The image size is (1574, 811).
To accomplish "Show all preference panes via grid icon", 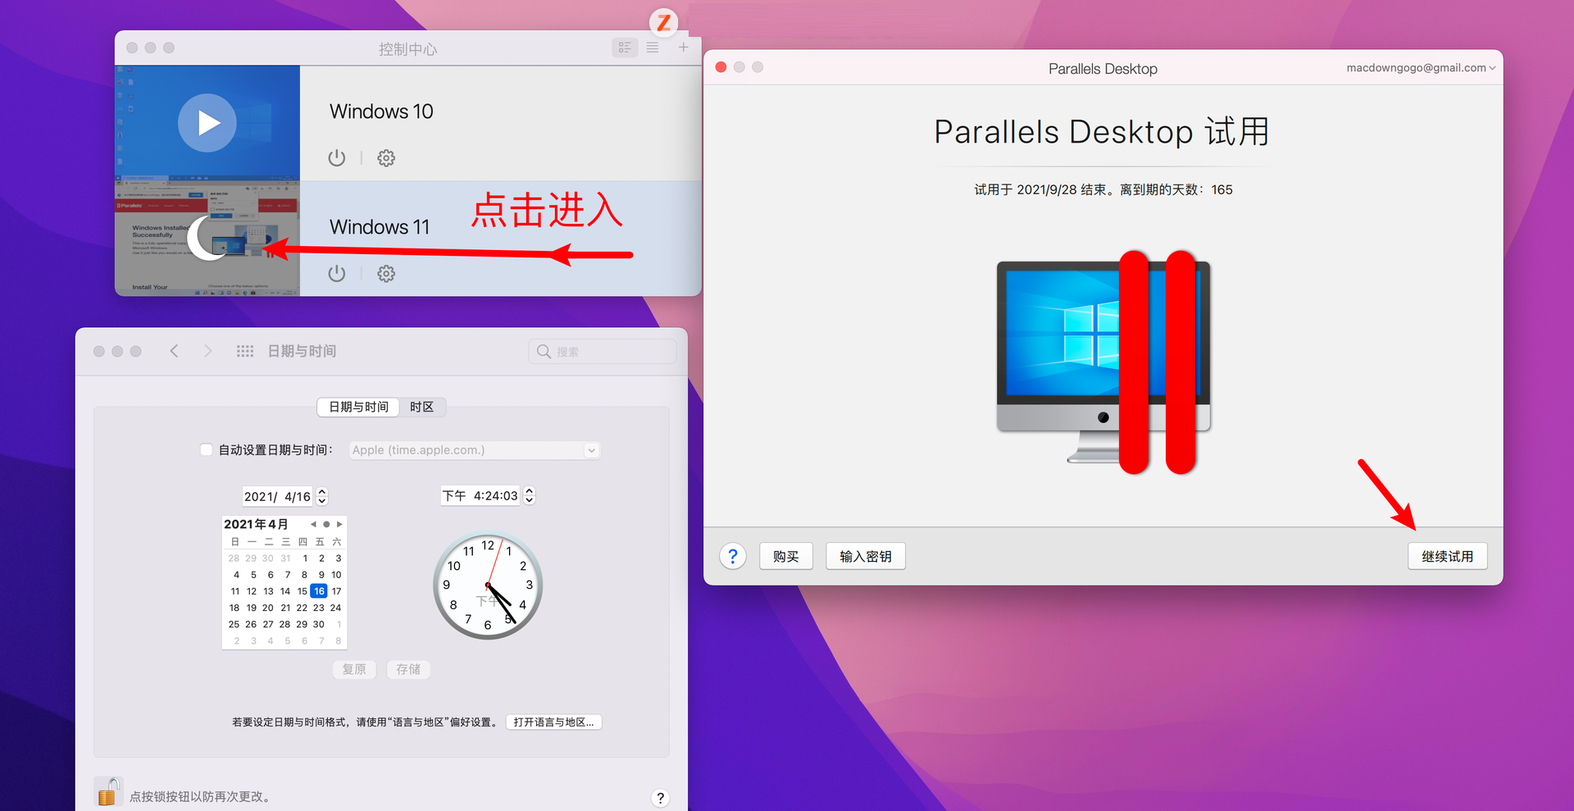I will coord(244,351).
